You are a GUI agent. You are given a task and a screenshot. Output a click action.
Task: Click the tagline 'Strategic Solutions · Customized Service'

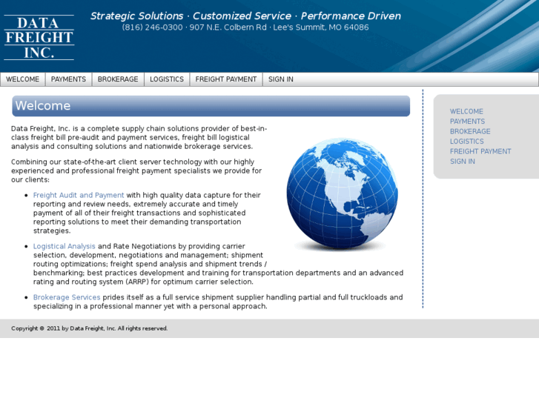point(191,16)
